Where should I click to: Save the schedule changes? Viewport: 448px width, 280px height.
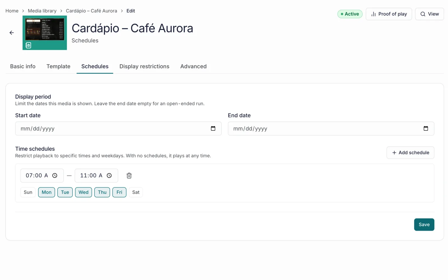[424, 225]
